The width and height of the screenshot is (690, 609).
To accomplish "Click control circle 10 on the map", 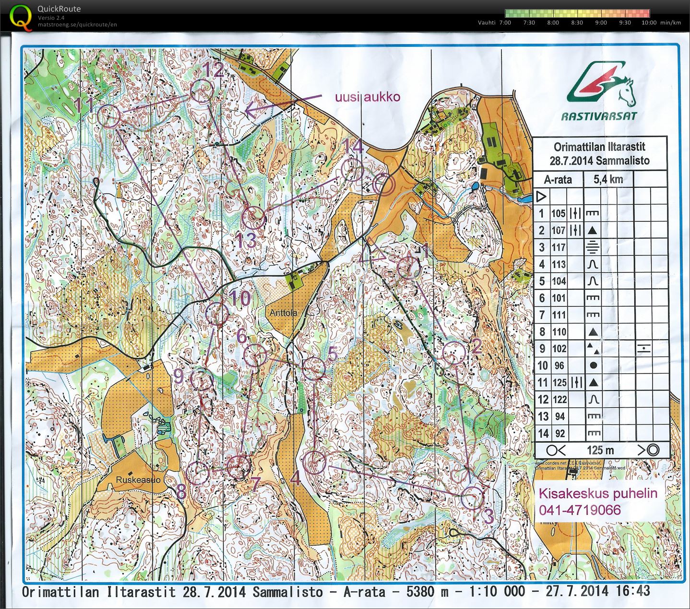I will click(217, 314).
